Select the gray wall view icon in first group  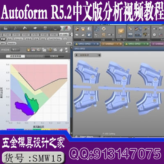point(89,29)
